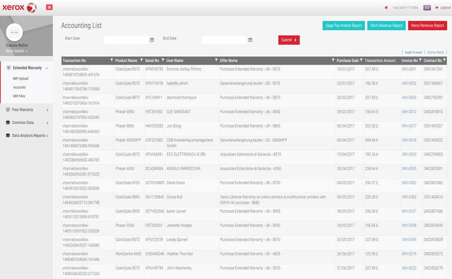Submit the date range filter
Image resolution: width=452 pixels, height=279 pixels.
pyautogui.click(x=289, y=40)
